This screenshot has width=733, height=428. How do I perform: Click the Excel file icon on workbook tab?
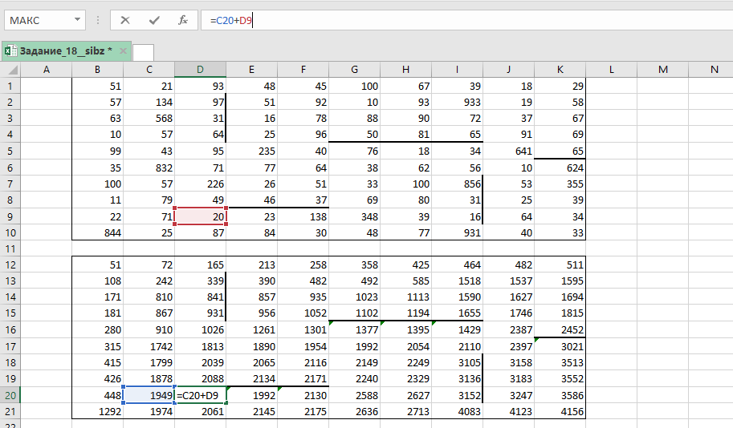tap(10, 50)
